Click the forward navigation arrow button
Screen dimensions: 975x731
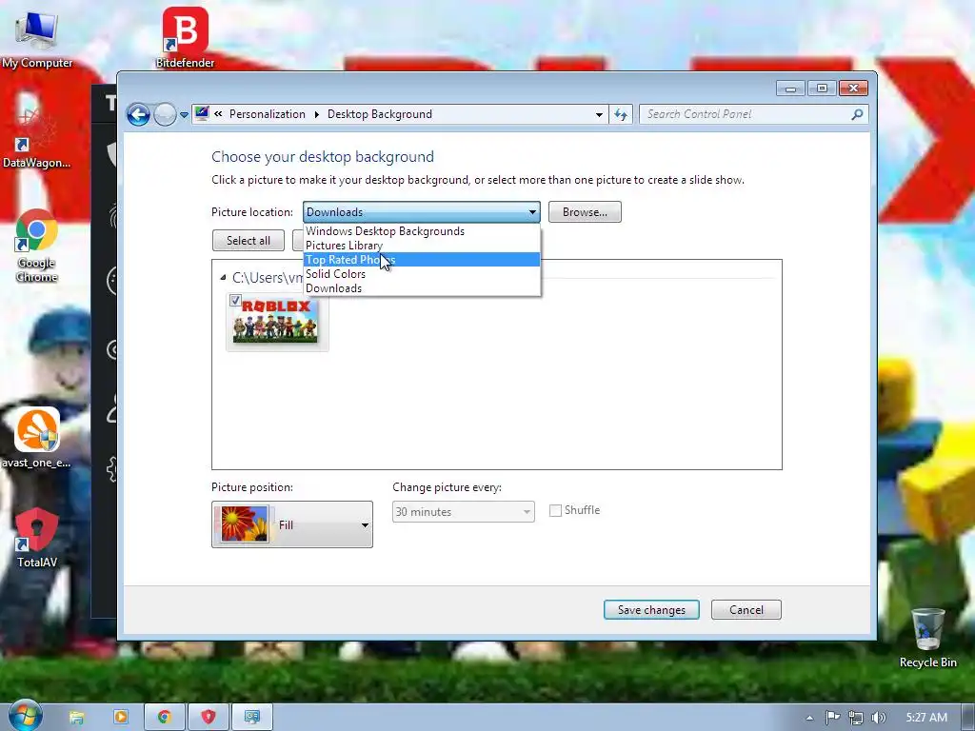coord(165,114)
